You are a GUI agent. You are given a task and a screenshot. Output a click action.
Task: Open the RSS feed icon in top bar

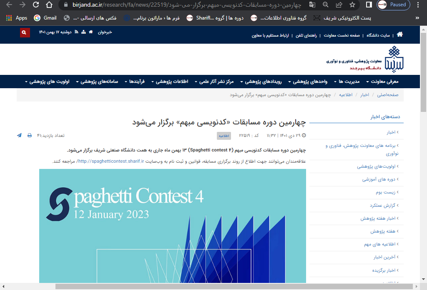pos(76,32)
